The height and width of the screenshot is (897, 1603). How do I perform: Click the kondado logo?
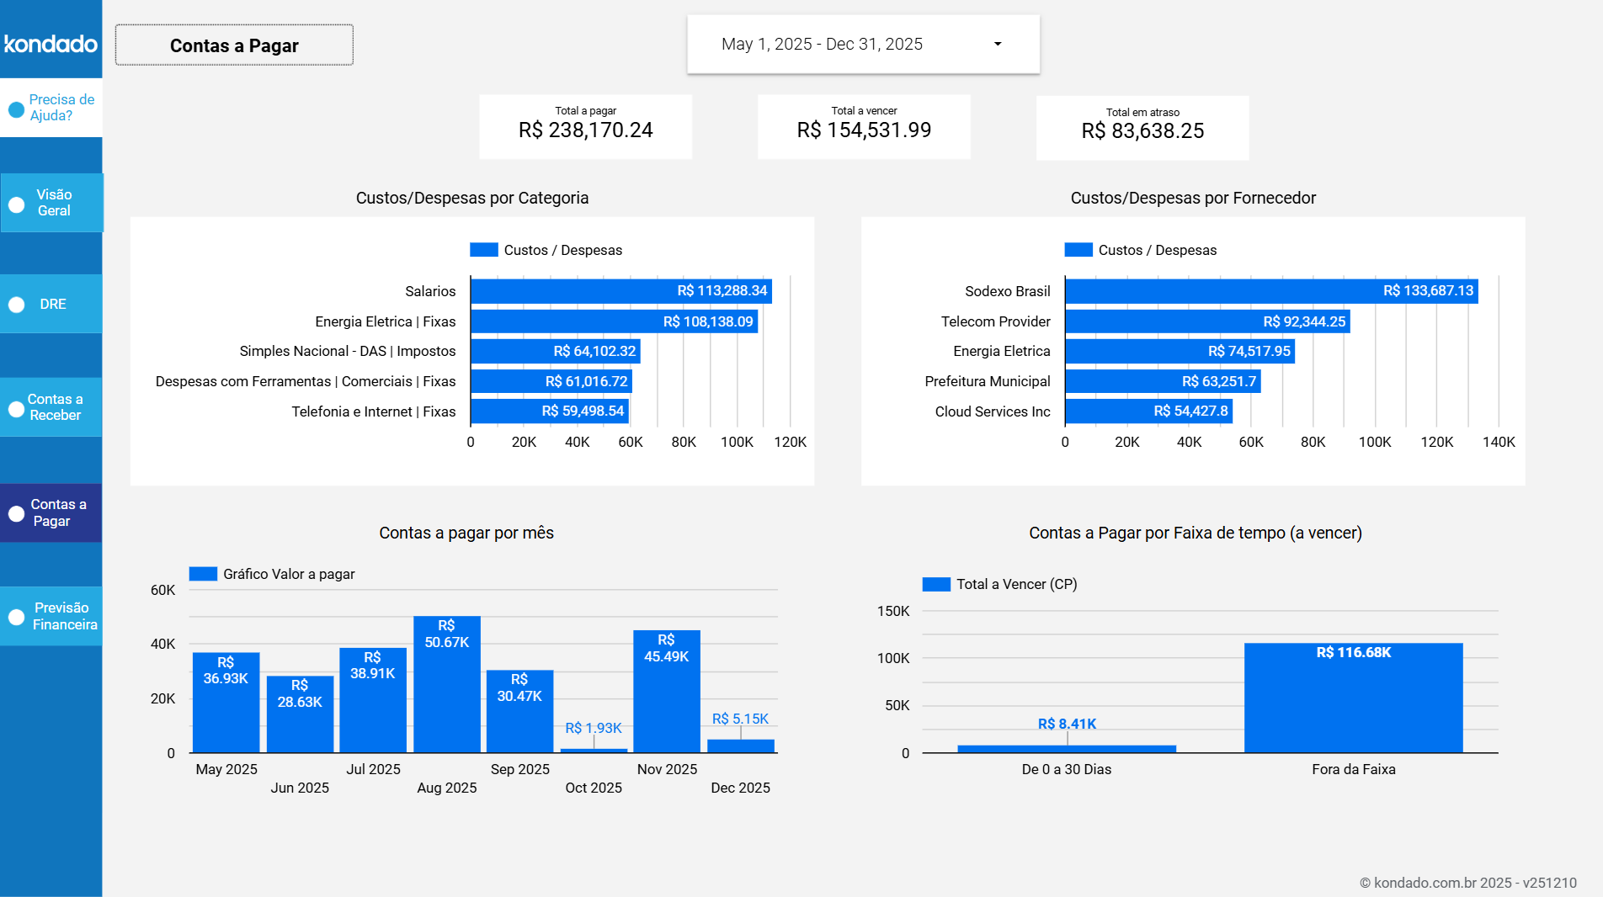pos(51,44)
